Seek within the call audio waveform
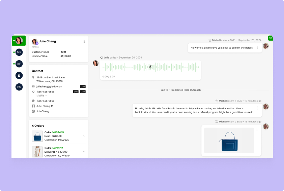This screenshot has width=284, height=191. tap(150, 67)
